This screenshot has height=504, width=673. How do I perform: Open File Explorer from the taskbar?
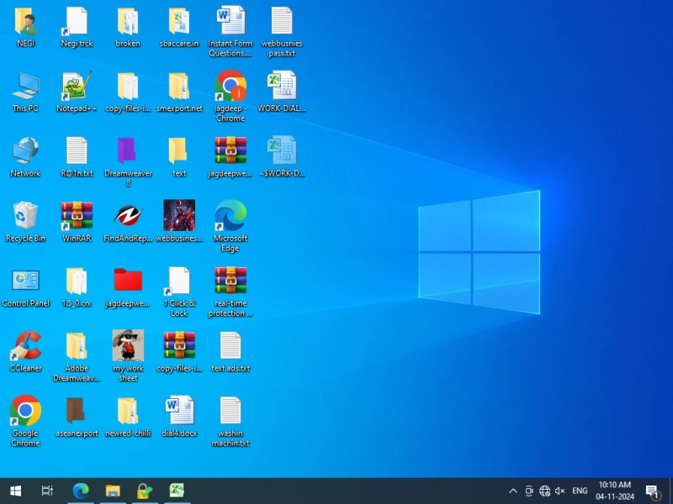pyautogui.click(x=113, y=491)
